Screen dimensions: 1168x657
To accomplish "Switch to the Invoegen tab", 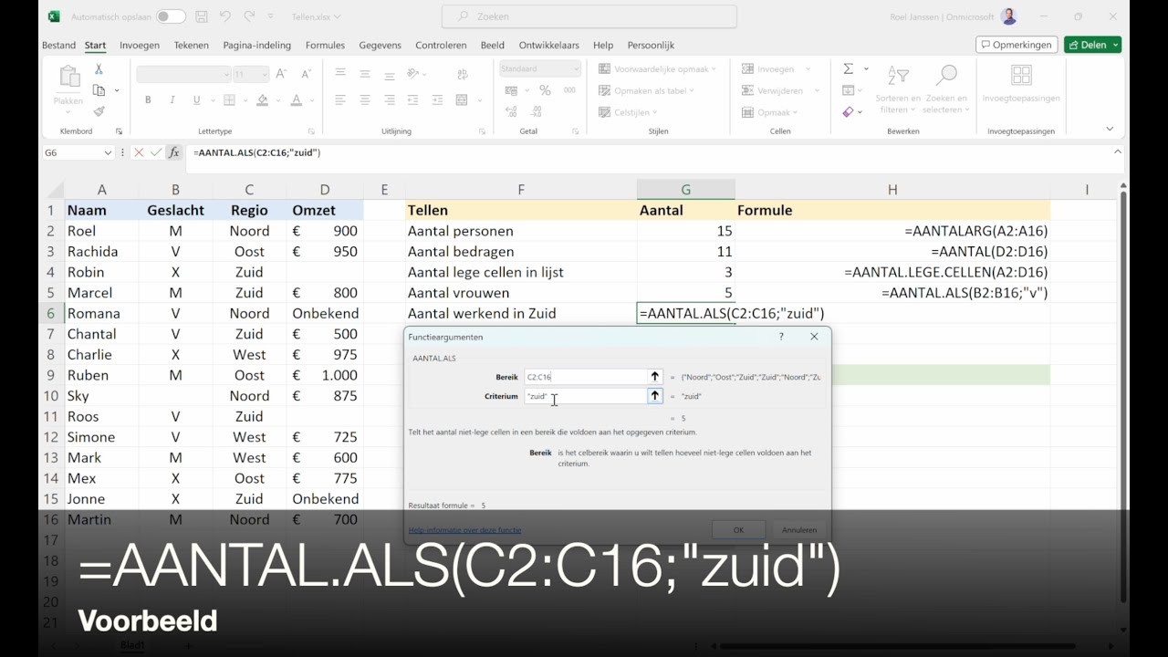I will (140, 45).
